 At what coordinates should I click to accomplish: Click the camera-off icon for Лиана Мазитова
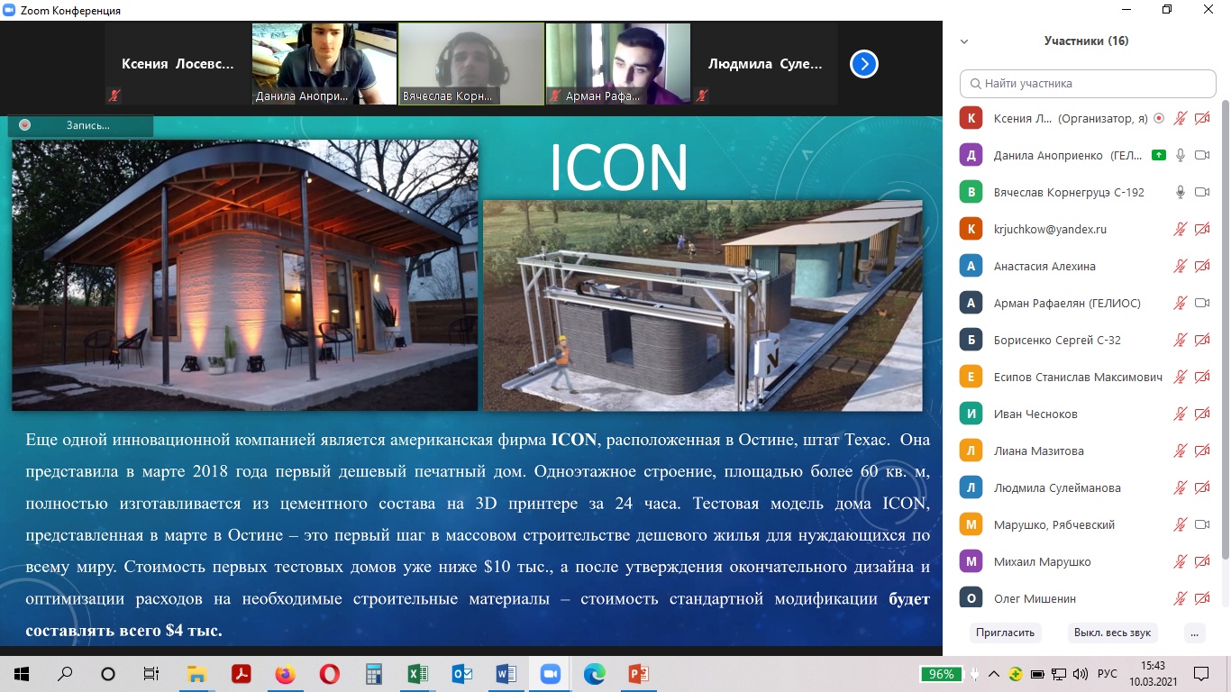[x=1201, y=451]
